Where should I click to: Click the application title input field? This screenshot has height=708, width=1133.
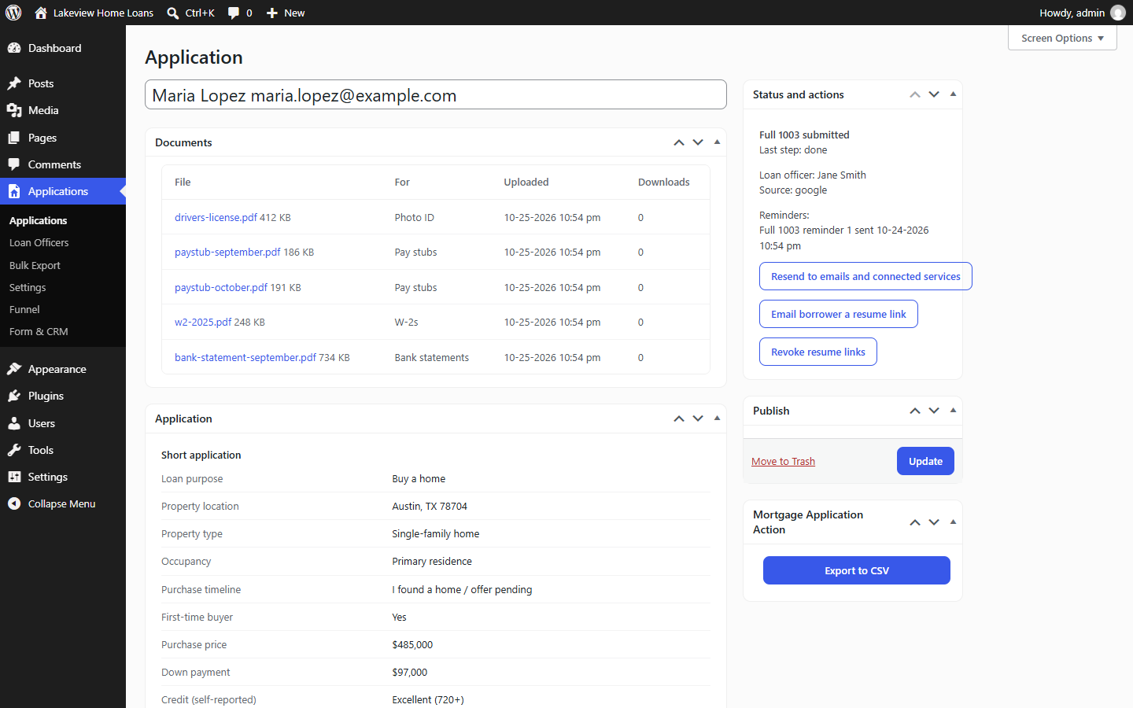pyautogui.click(x=436, y=94)
